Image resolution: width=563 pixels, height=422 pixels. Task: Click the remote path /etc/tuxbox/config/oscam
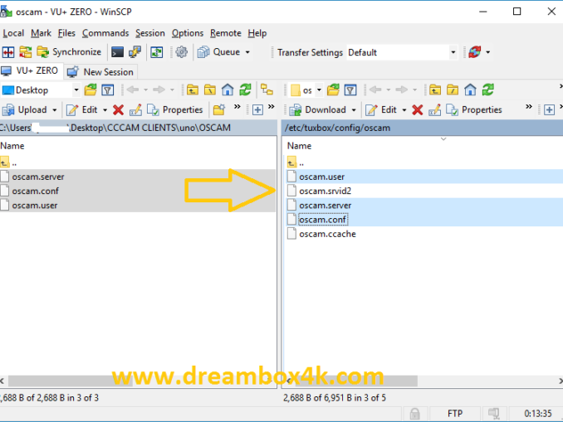point(337,128)
